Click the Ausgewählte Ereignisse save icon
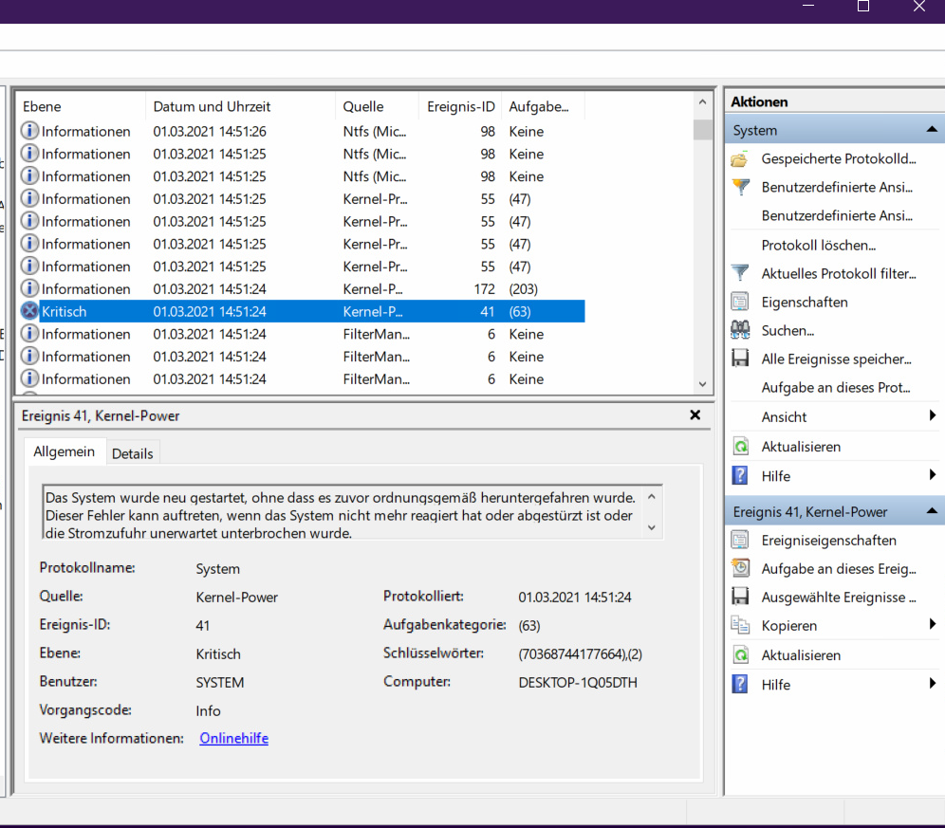This screenshot has height=828, width=945. pyautogui.click(x=739, y=597)
